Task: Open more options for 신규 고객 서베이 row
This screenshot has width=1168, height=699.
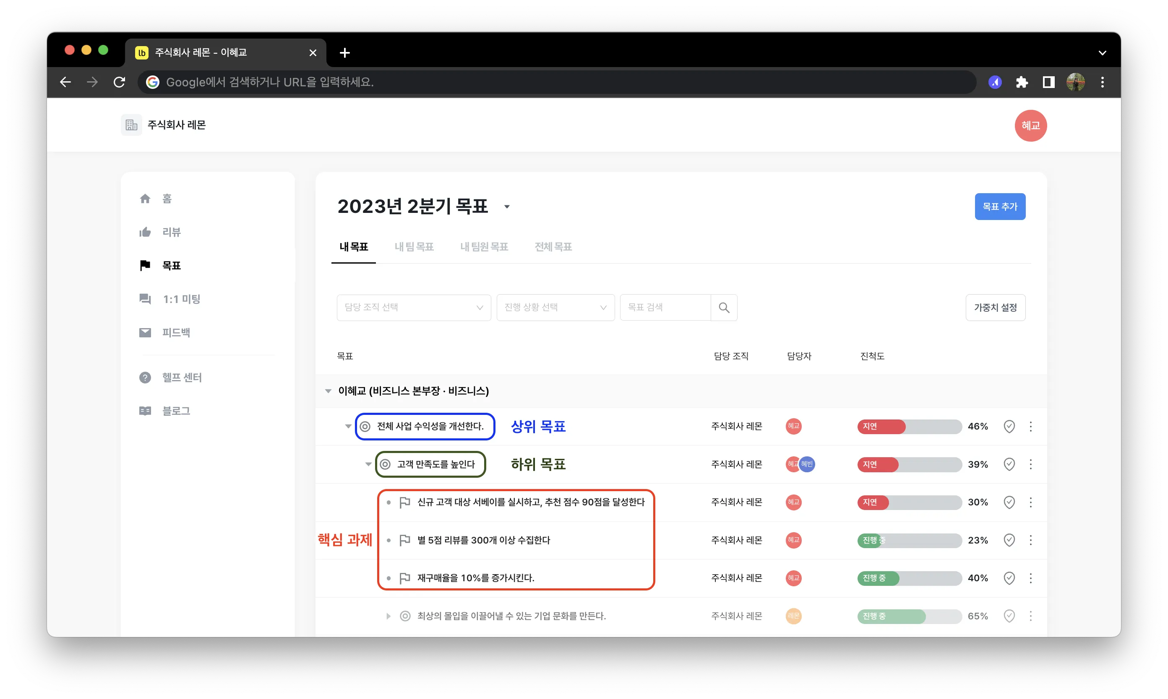Action: 1030,502
